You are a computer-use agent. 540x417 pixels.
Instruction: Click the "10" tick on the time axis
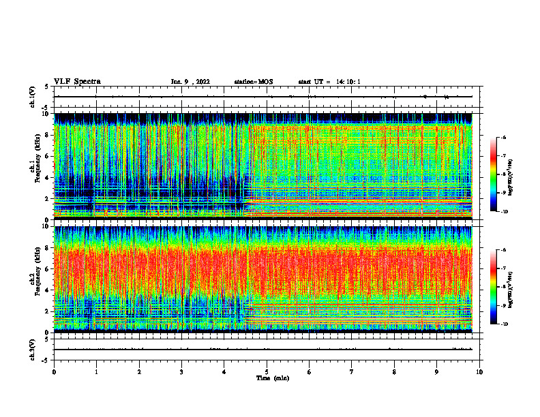coord(479,372)
